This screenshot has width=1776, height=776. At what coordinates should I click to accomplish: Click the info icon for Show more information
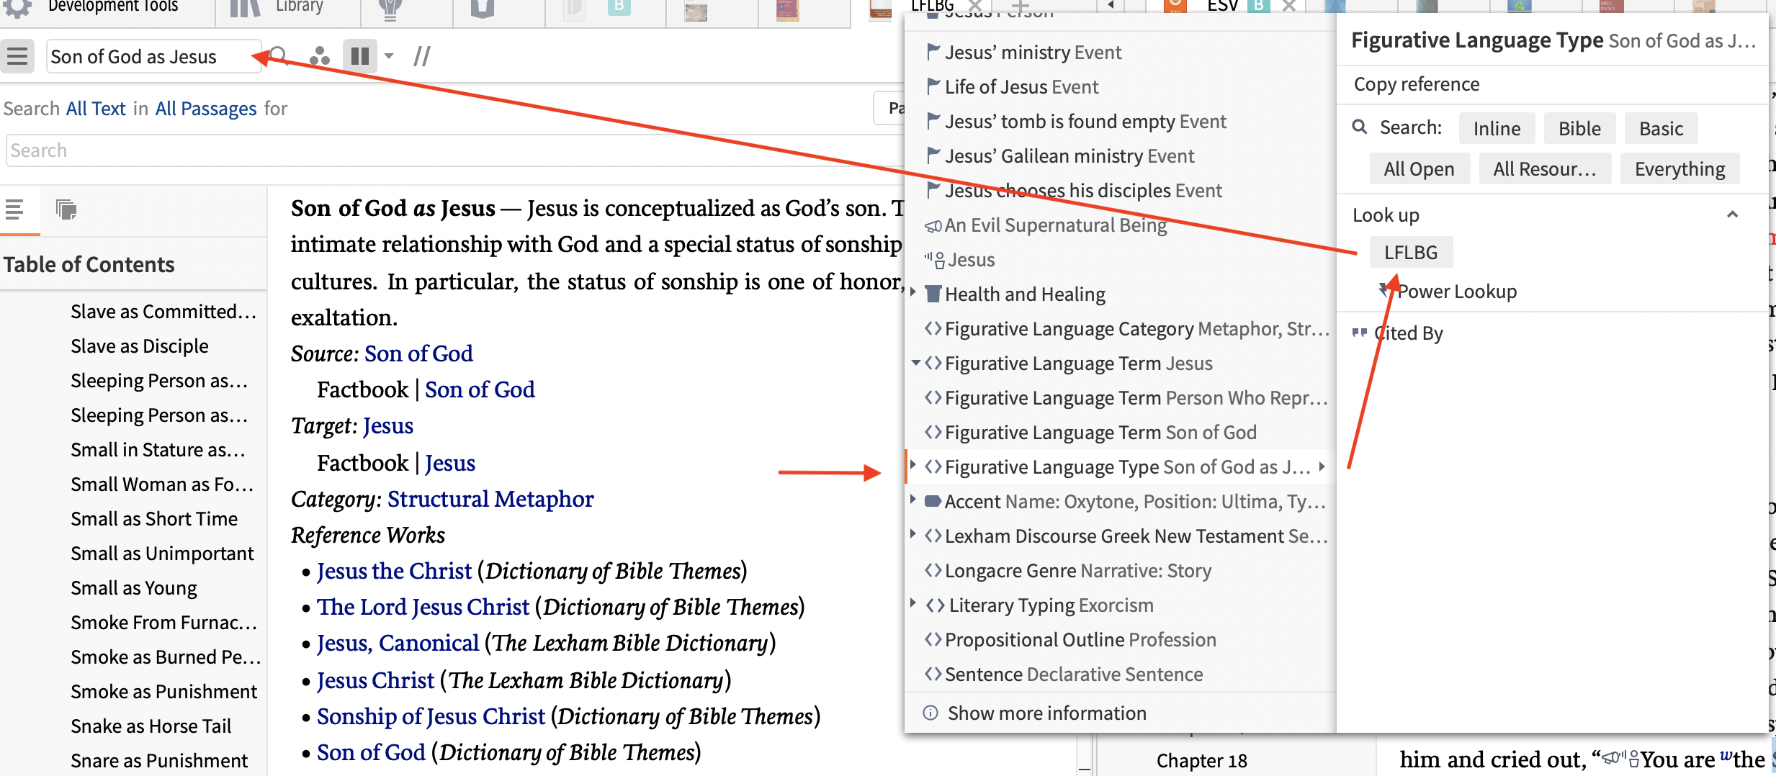[x=930, y=713]
